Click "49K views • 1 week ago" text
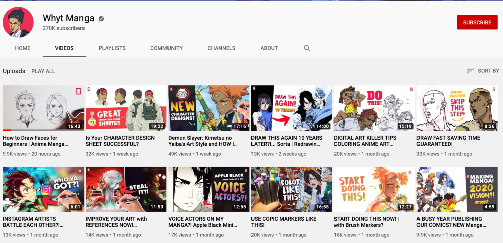 click(x=195, y=154)
